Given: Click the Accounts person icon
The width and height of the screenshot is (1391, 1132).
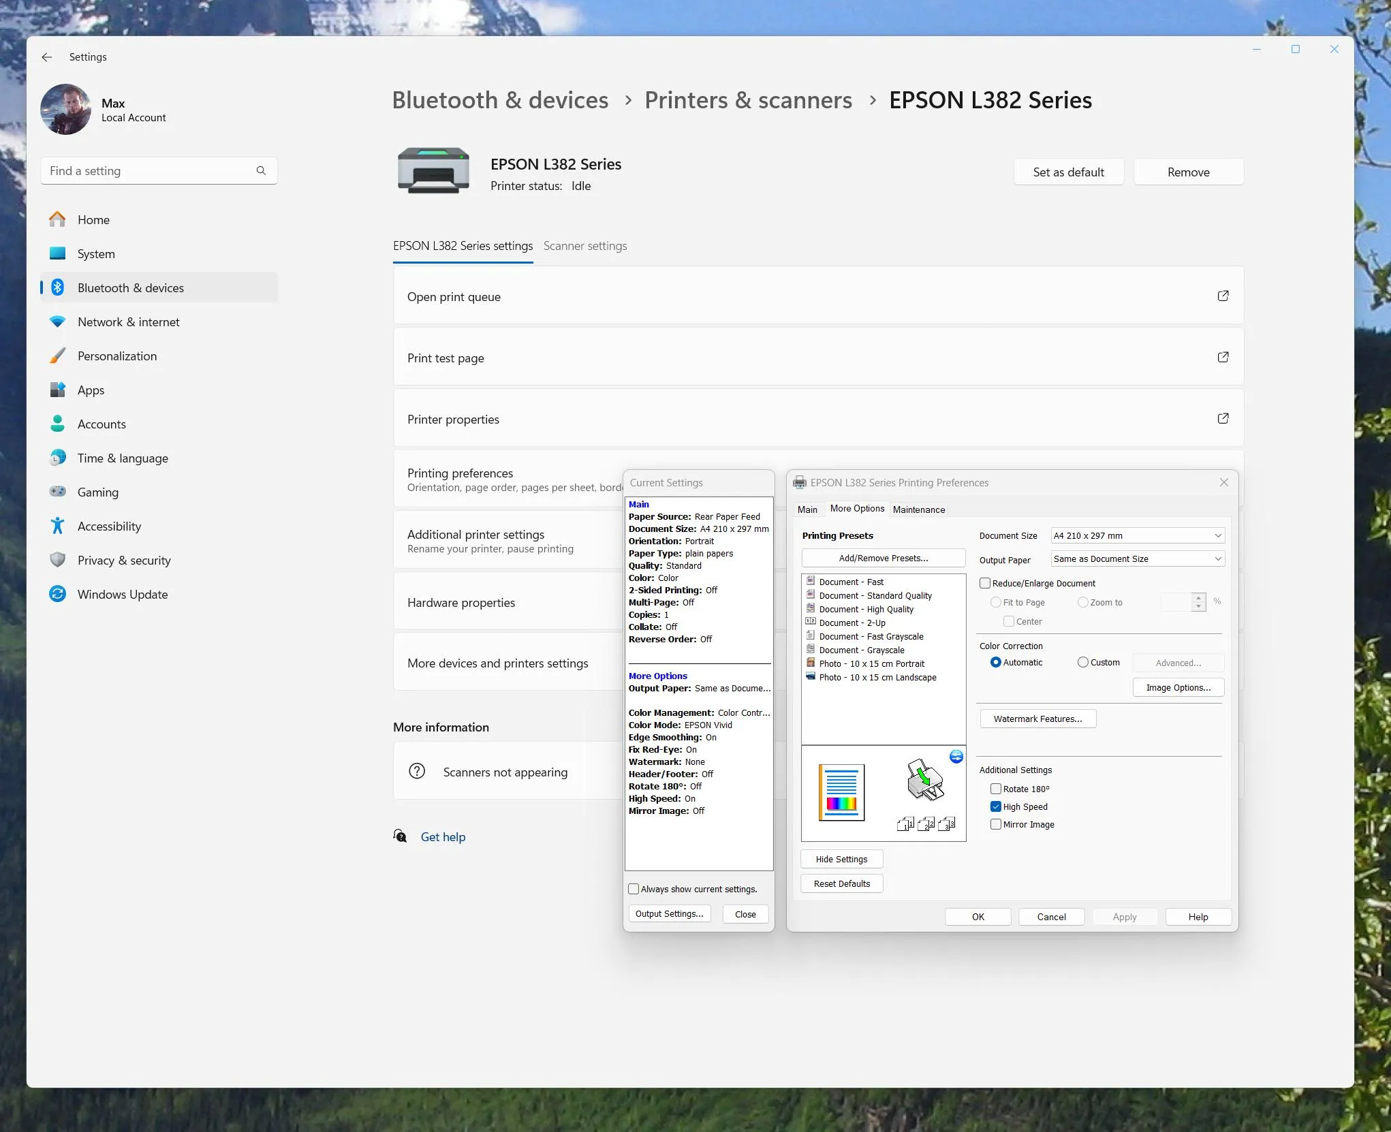Looking at the screenshot, I should click(x=57, y=424).
